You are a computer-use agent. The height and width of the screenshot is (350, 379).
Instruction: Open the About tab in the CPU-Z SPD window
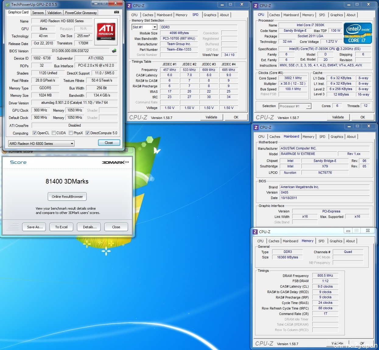[x=224, y=15]
